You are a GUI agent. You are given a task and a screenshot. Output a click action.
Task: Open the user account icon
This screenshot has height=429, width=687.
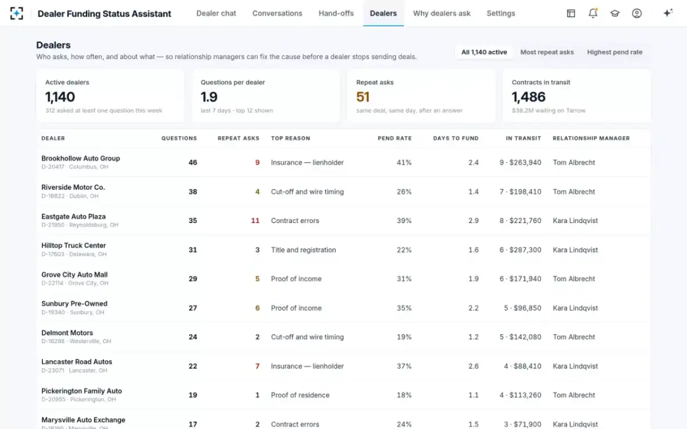point(637,13)
